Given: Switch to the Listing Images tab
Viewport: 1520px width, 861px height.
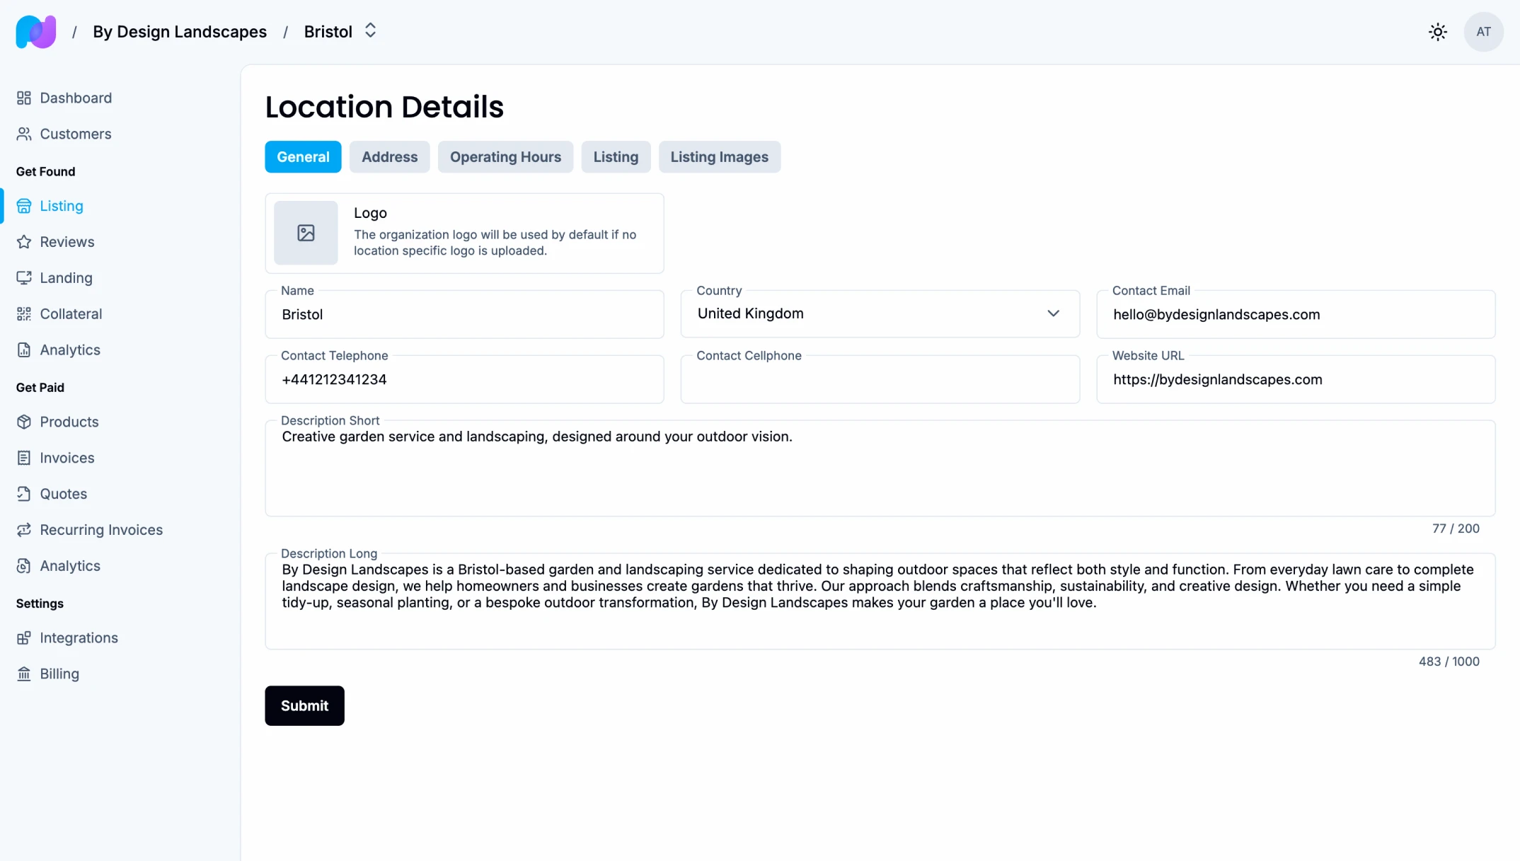Looking at the screenshot, I should point(719,157).
